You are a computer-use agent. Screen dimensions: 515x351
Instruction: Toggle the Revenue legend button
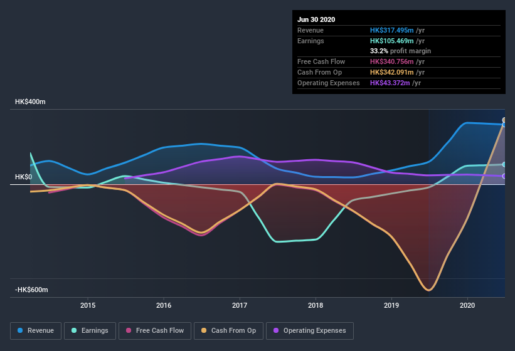(36, 330)
